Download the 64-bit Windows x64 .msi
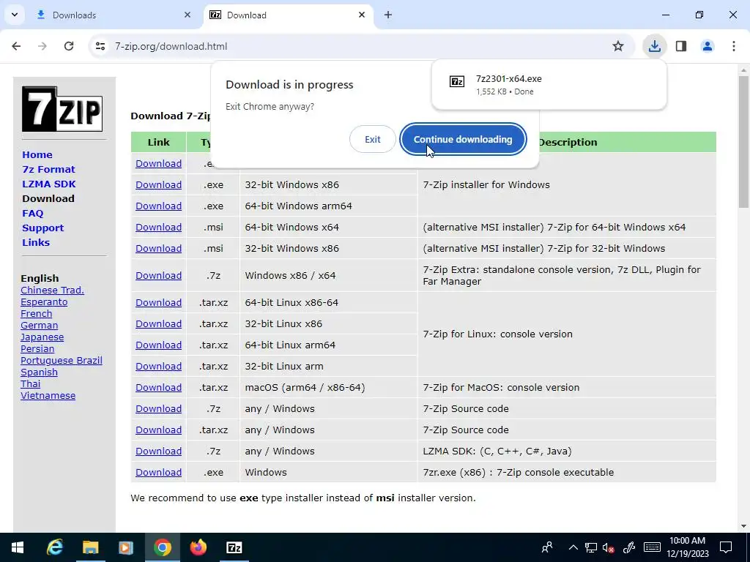Image resolution: width=750 pixels, height=562 pixels. coord(158,227)
